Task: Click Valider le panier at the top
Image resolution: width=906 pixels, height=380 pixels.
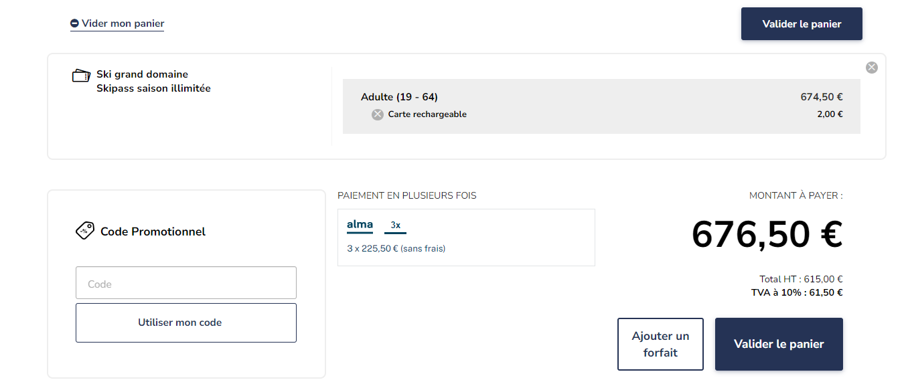Action: (x=802, y=24)
